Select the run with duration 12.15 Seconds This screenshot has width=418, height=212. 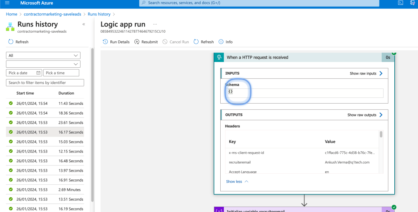pos(45,151)
